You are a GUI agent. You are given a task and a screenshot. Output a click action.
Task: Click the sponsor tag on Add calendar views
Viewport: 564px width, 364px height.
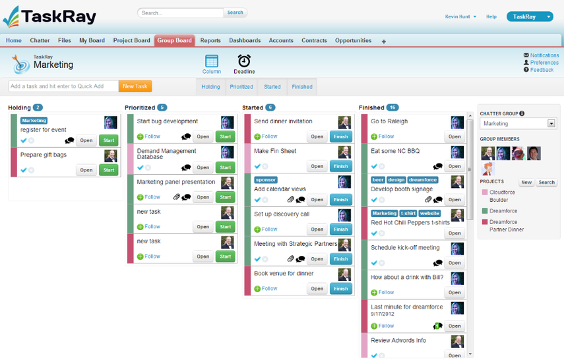point(266,179)
